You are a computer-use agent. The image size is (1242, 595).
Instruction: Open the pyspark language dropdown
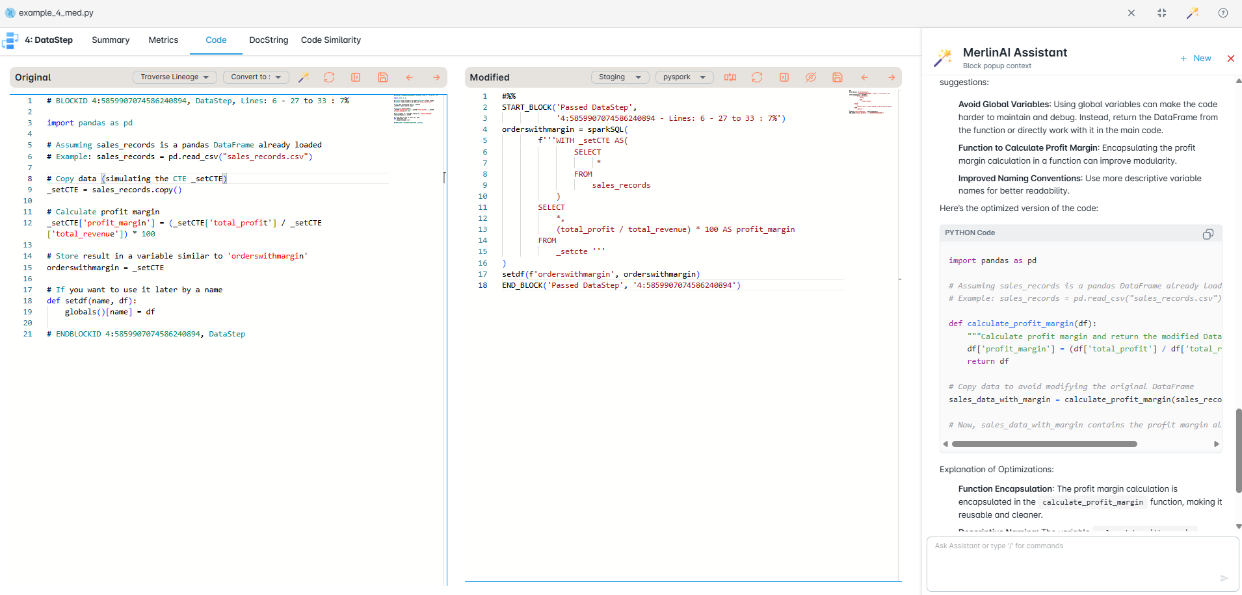683,77
